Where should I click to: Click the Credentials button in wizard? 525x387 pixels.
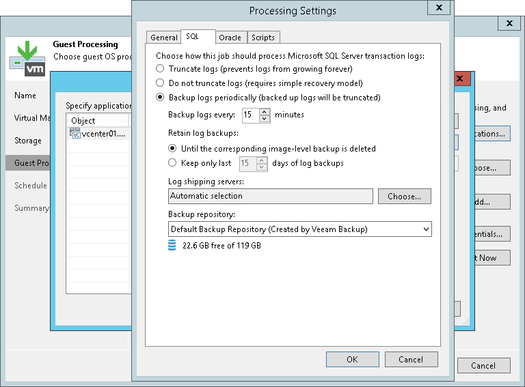[x=492, y=234]
